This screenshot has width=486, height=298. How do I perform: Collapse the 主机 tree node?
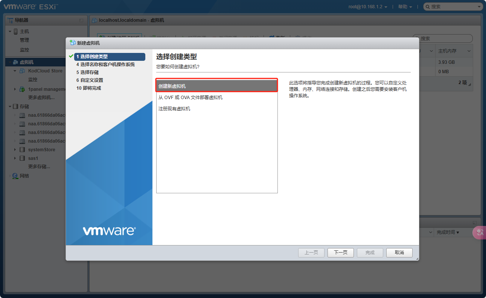tap(10, 32)
